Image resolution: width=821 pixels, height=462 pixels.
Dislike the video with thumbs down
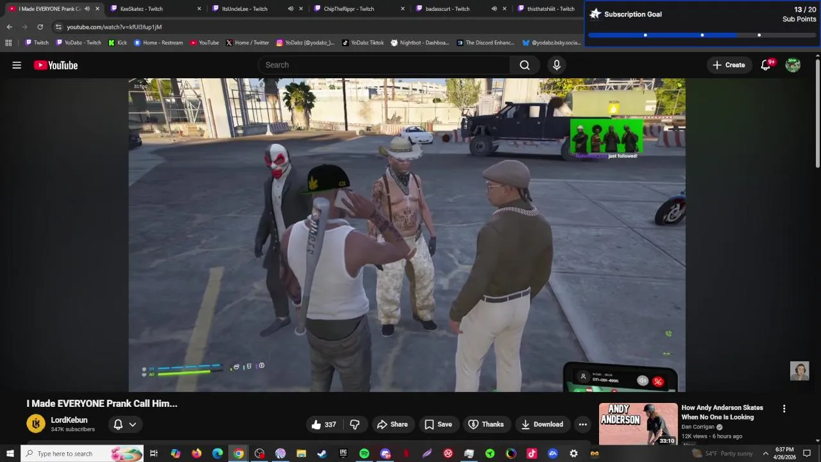355,424
